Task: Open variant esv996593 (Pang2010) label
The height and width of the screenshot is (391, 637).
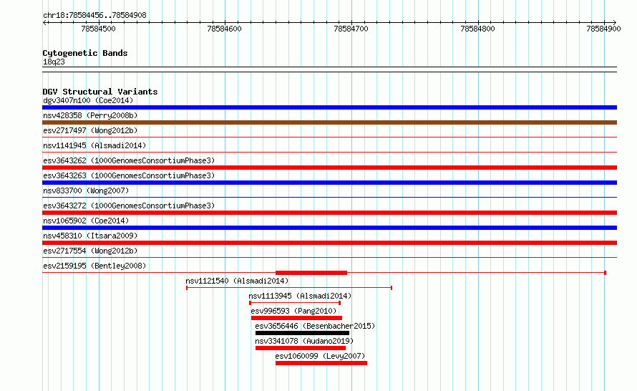Action: pos(293,311)
